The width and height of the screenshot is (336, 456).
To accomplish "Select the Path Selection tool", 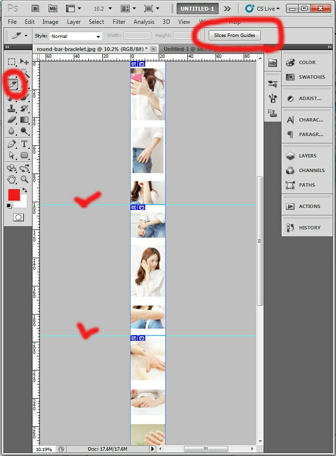I will (x=12, y=155).
